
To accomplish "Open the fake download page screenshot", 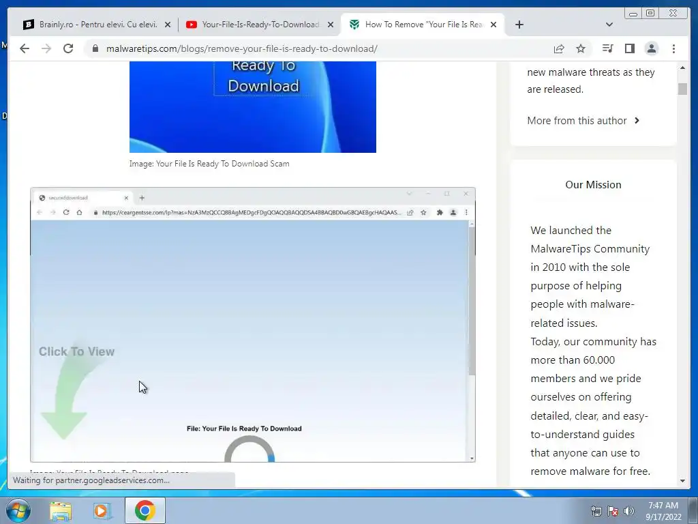I will pyautogui.click(x=252, y=325).
